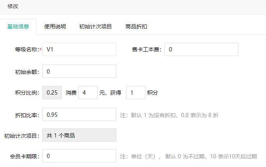
Task: Open the 使用说明 tab
Action: click(x=55, y=26)
